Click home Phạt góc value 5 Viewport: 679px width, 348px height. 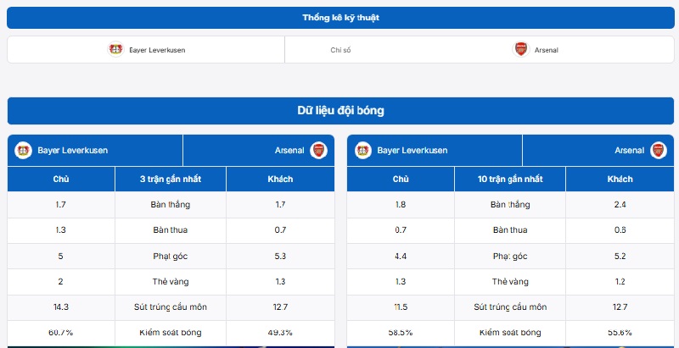click(60, 256)
